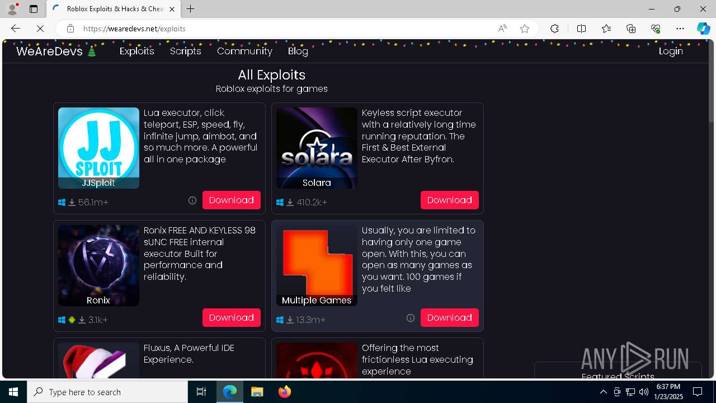Screen dimensions: 716x403
Task: Click 'Fluxus, A Powerful IDE Experience.' text
Action: click(x=189, y=354)
